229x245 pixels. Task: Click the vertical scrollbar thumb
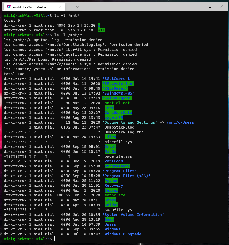227,204
